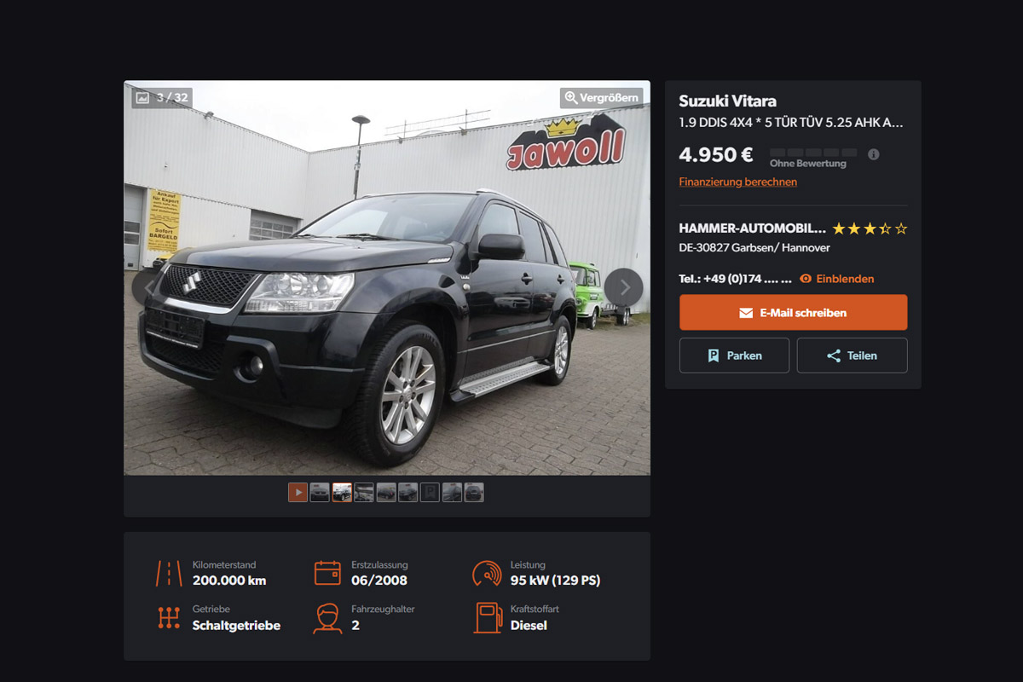Select the highlighted third gallery thumbnail
The image size is (1023, 682).
point(342,492)
